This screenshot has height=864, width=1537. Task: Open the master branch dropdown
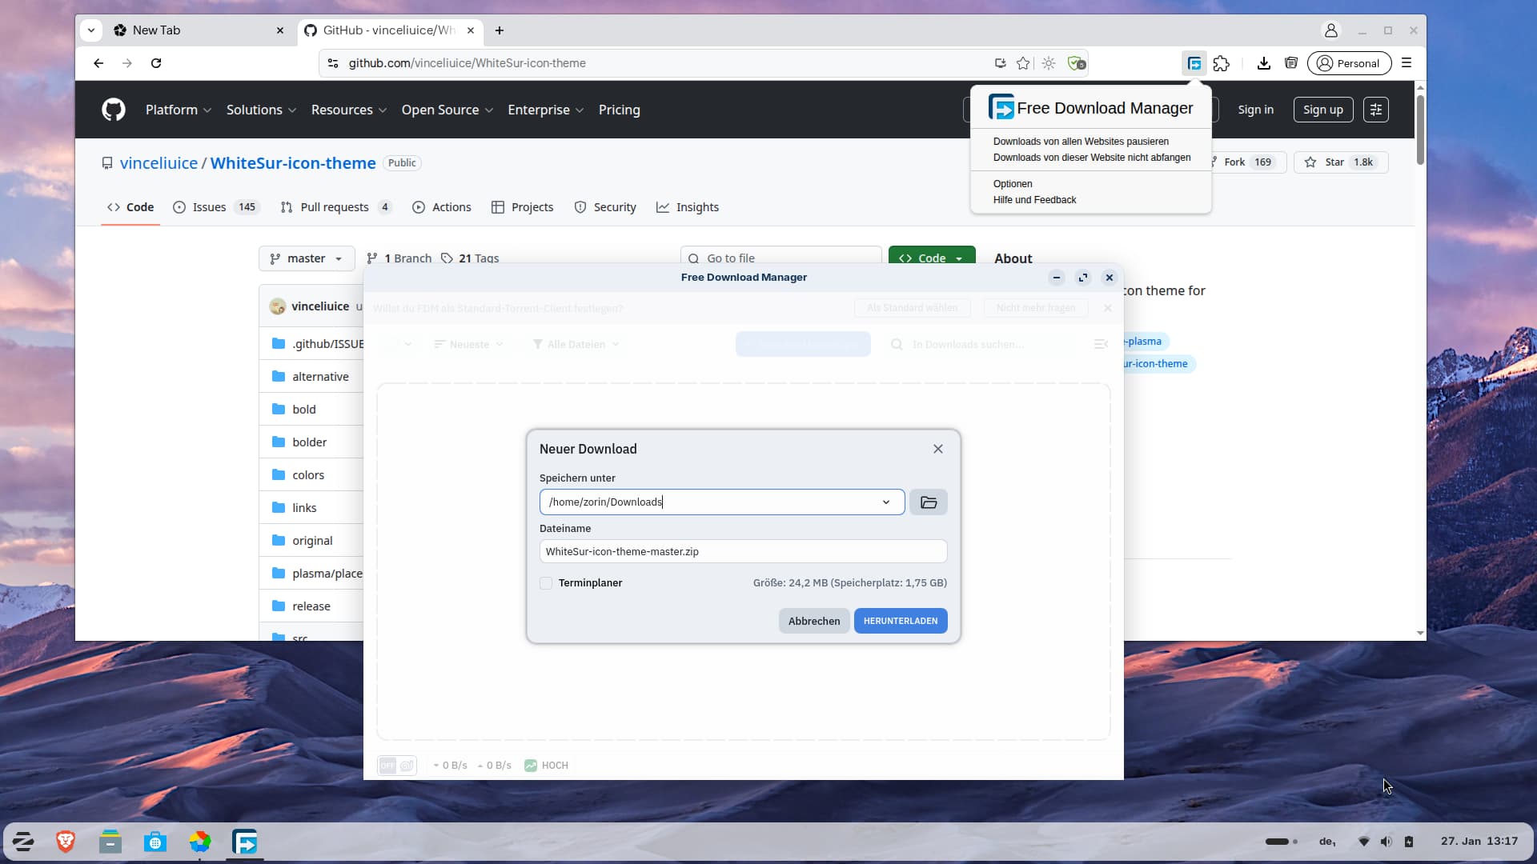tap(307, 258)
